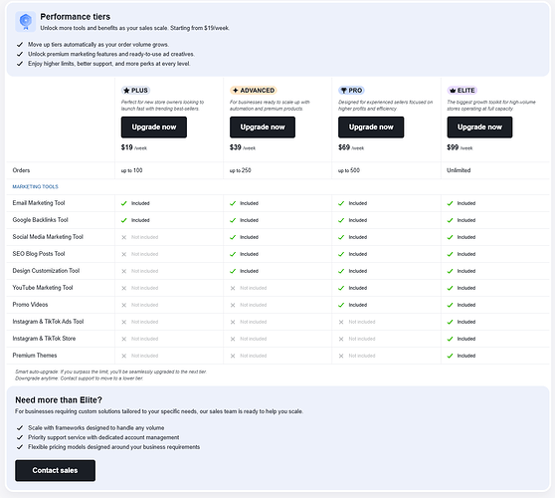Select the MARKETING TOOLS section heading
The width and height of the screenshot is (555, 498).
[36, 187]
